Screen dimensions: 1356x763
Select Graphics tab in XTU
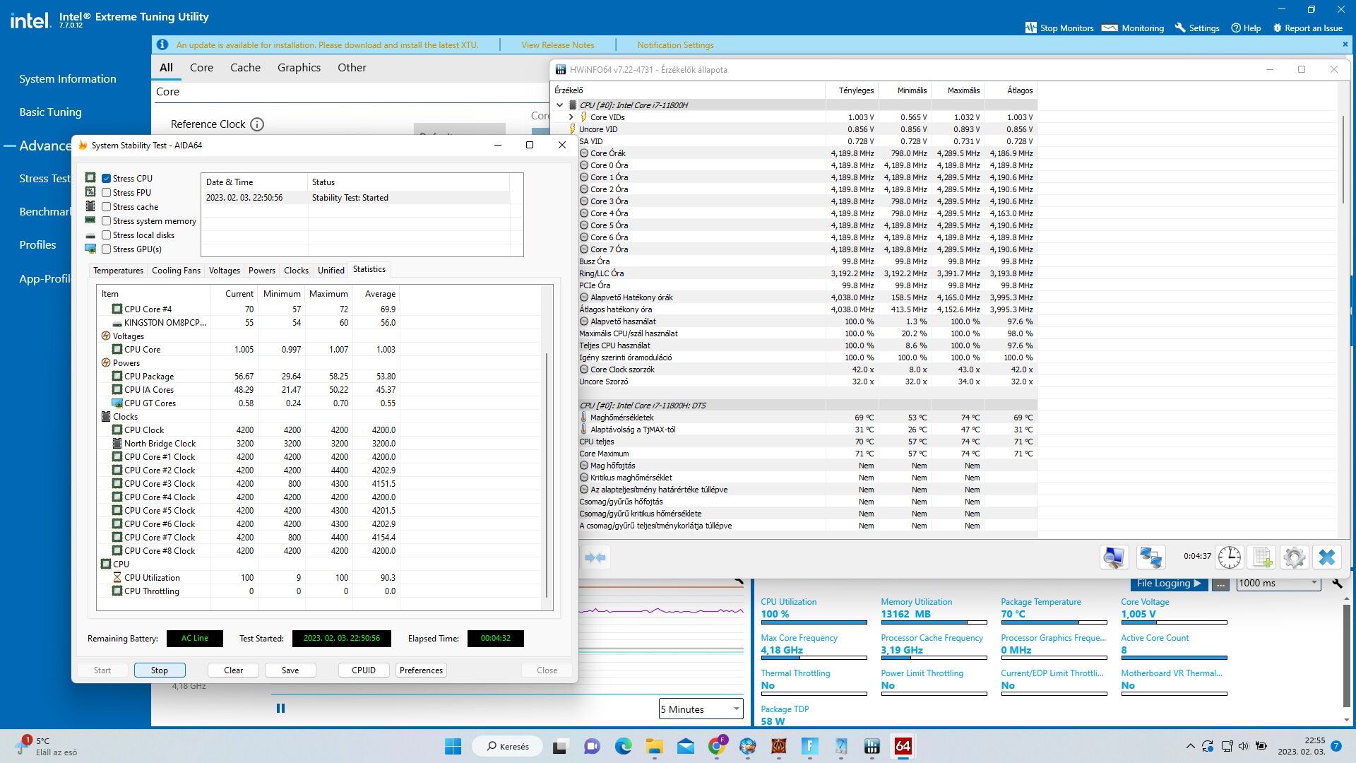(x=299, y=68)
